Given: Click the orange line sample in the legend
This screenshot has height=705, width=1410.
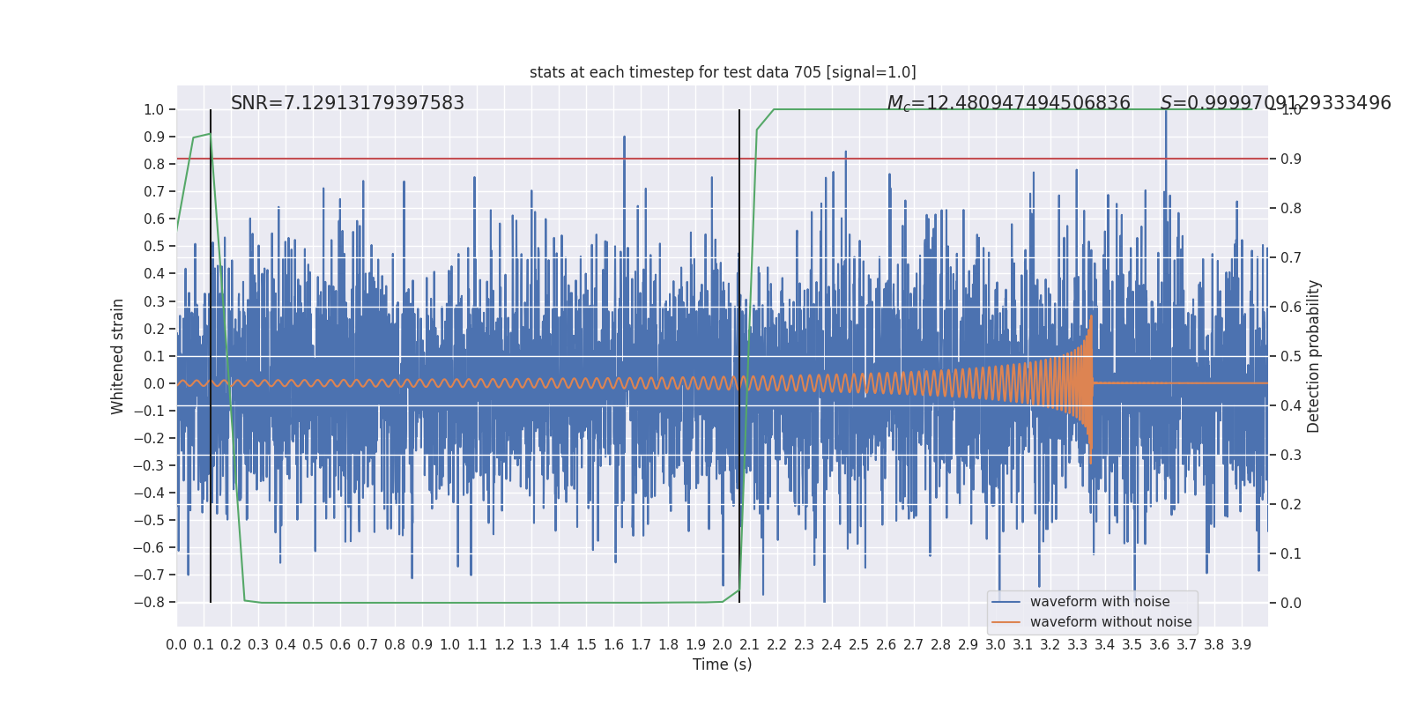Looking at the screenshot, I should [x=1006, y=622].
